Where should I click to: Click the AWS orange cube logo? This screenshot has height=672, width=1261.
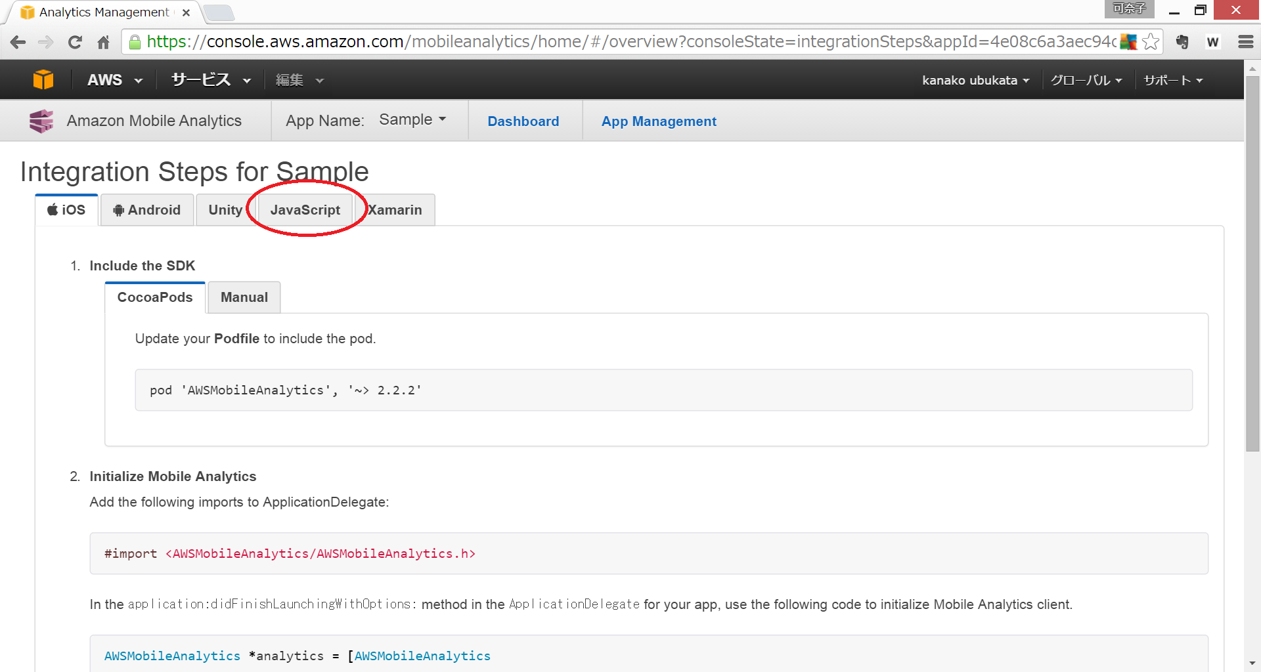(x=43, y=80)
